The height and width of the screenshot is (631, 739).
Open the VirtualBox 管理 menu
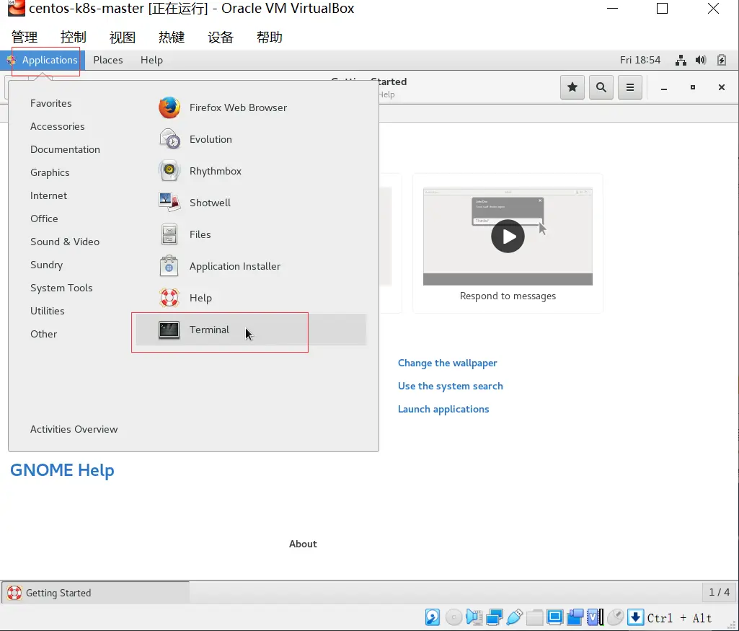[25, 37]
